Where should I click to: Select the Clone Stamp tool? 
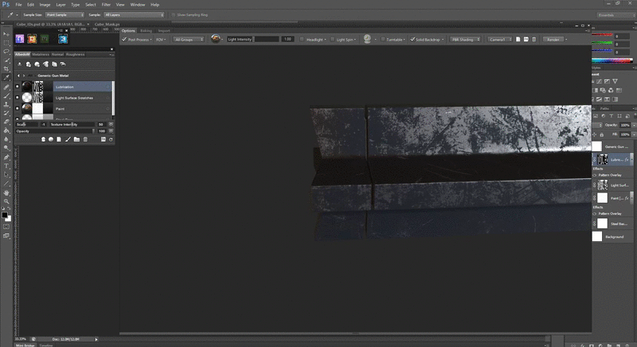(6, 104)
